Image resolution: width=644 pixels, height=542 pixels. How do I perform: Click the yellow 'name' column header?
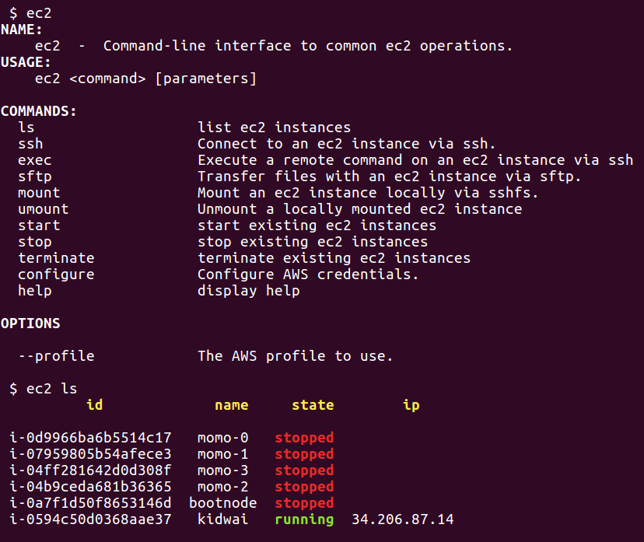click(231, 405)
